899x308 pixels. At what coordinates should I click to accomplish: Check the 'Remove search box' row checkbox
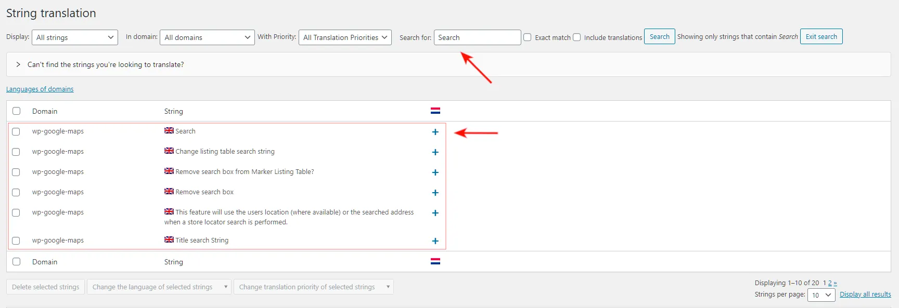[16, 193]
